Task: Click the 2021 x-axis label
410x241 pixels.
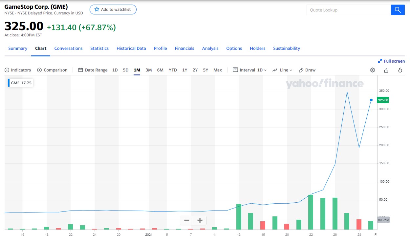Action: [x=149, y=235]
